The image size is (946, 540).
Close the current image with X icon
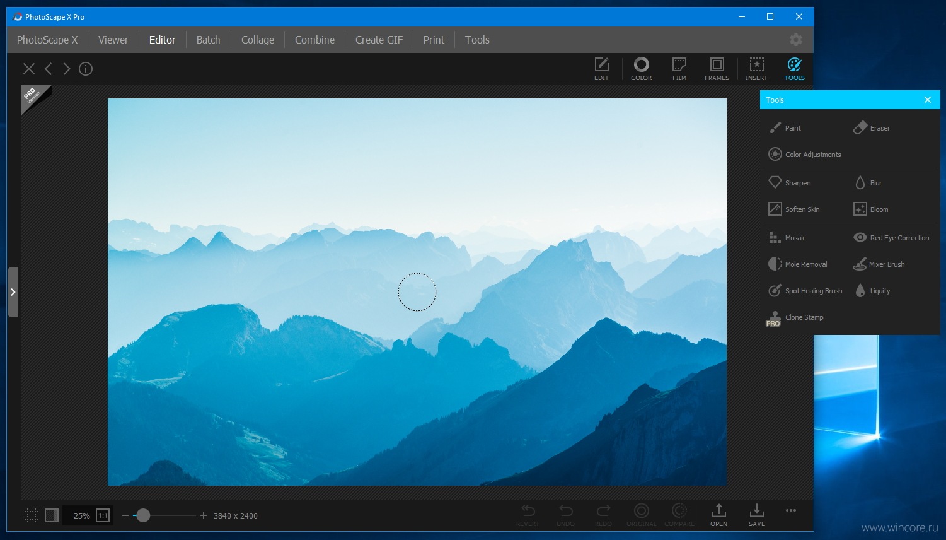point(29,69)
